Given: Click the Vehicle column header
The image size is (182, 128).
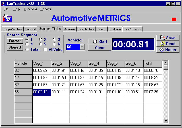Looking at the screenshot, I should tap(23, 64).
